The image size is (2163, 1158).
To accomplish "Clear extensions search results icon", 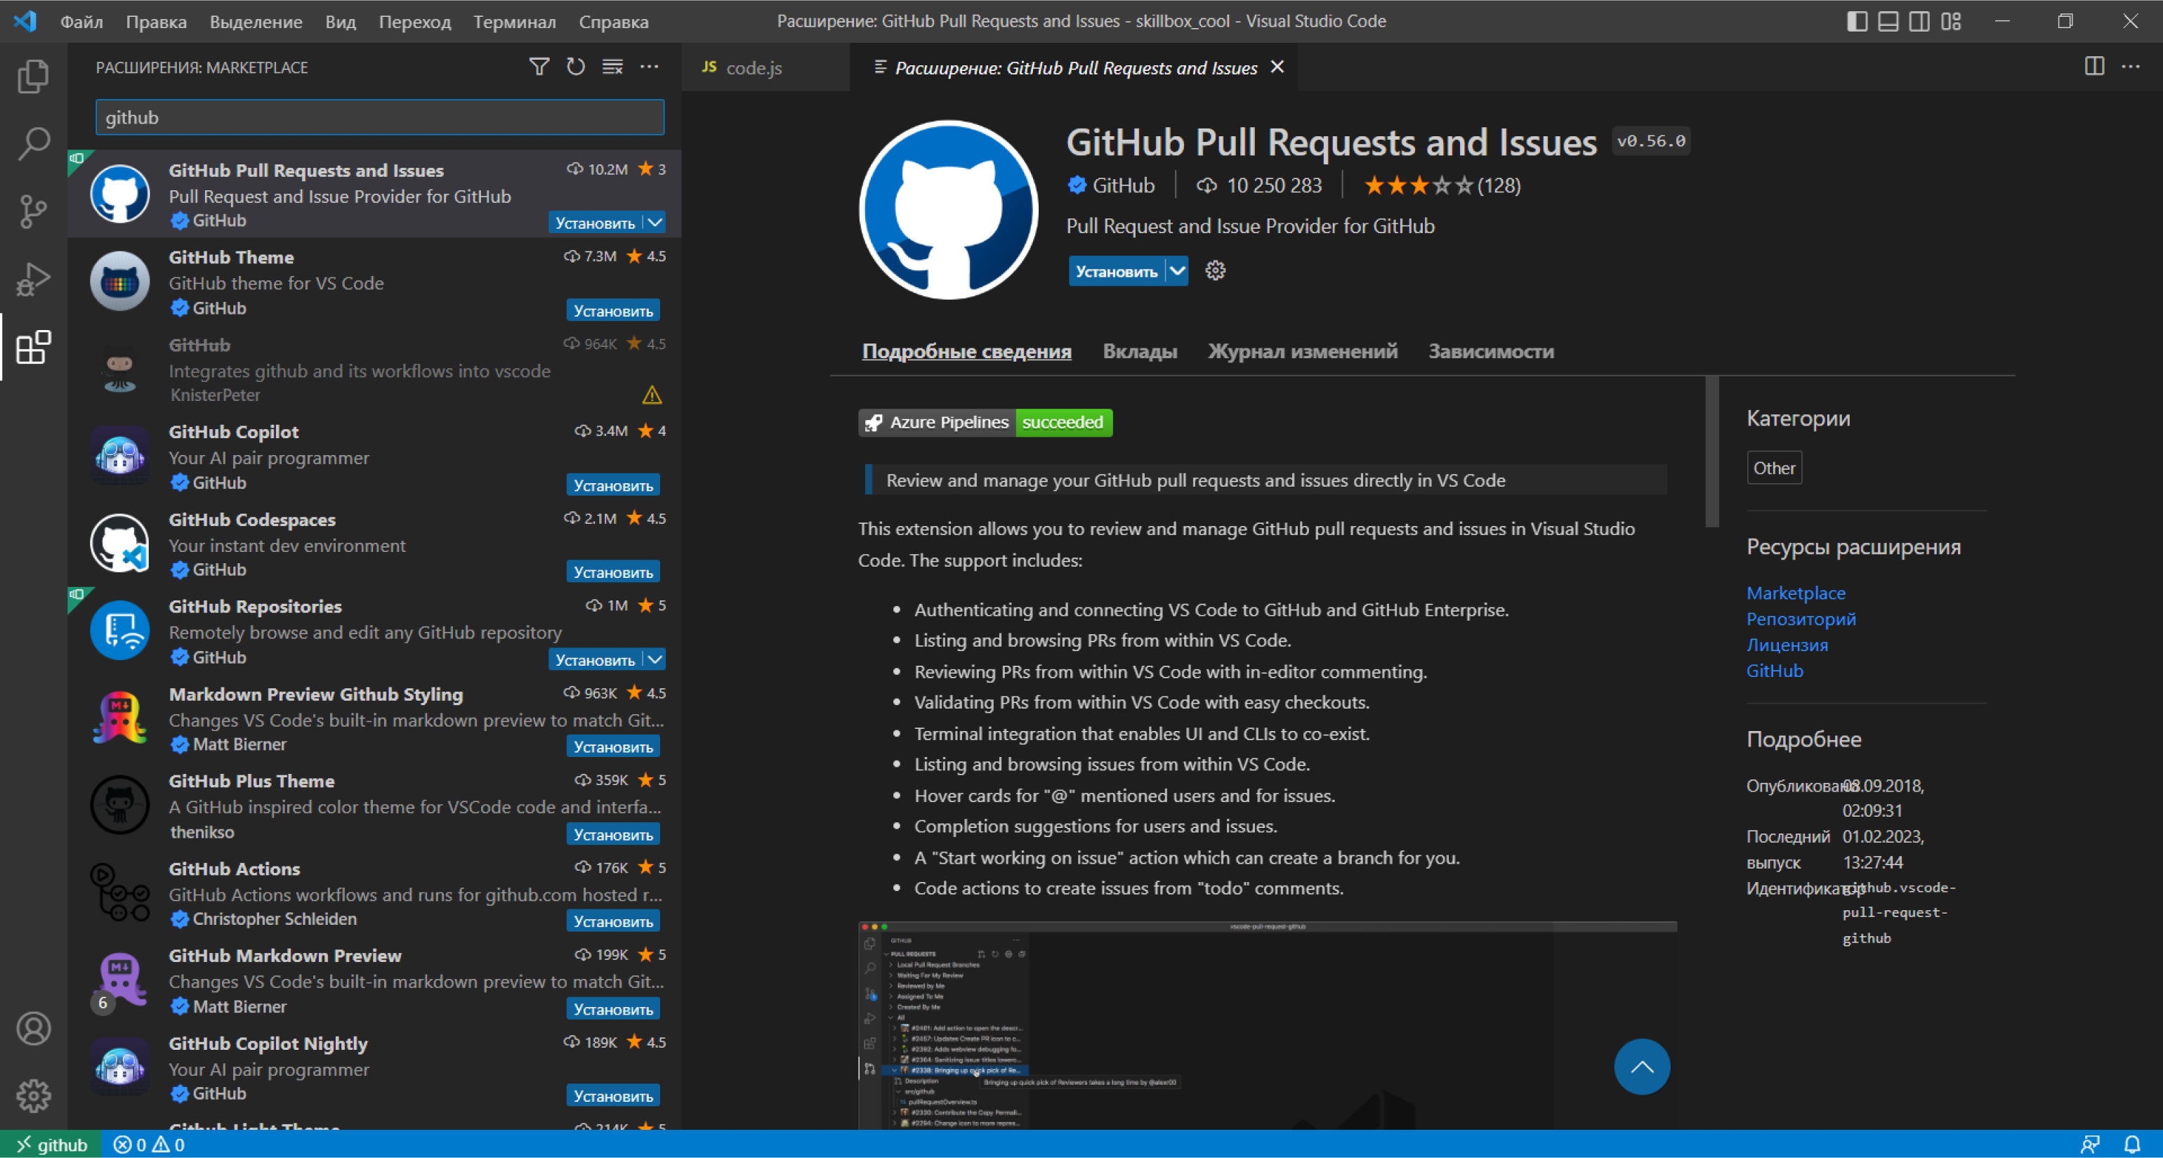I will tap(612, 66).
